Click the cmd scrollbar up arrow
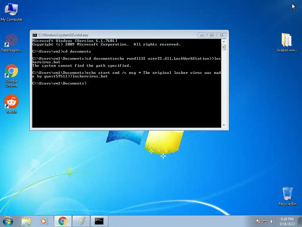 click(224, 41)
